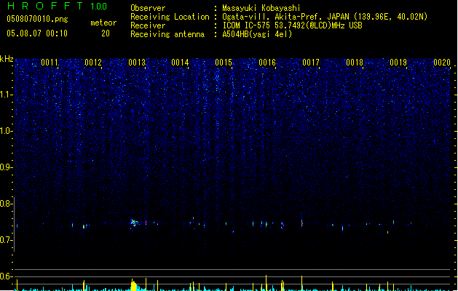Click the 'Receiving Location' label

170,17
